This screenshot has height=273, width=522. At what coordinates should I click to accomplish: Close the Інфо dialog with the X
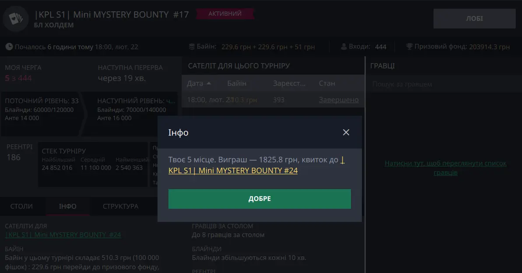coord(346,132)
